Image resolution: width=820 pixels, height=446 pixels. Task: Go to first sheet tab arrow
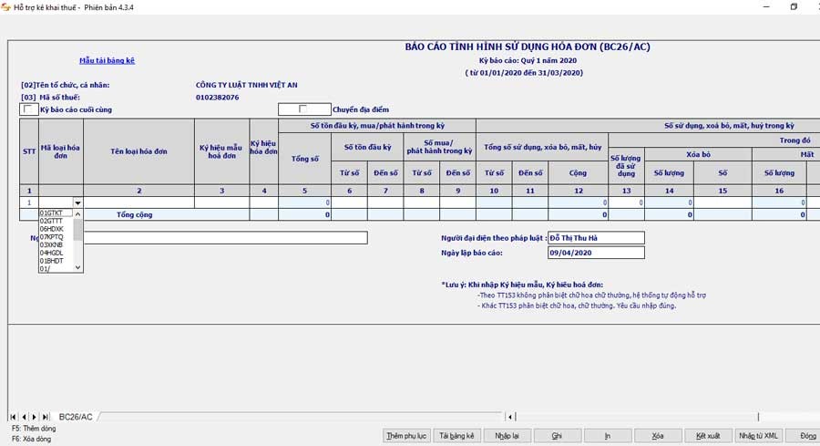click(13, 417)
